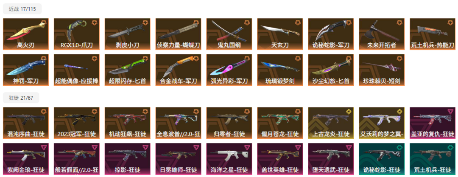Click the tier badge icon on 剥皮小刀
Image resolution: width=458 pixels, height=177 pixels.
pos(145,22)
